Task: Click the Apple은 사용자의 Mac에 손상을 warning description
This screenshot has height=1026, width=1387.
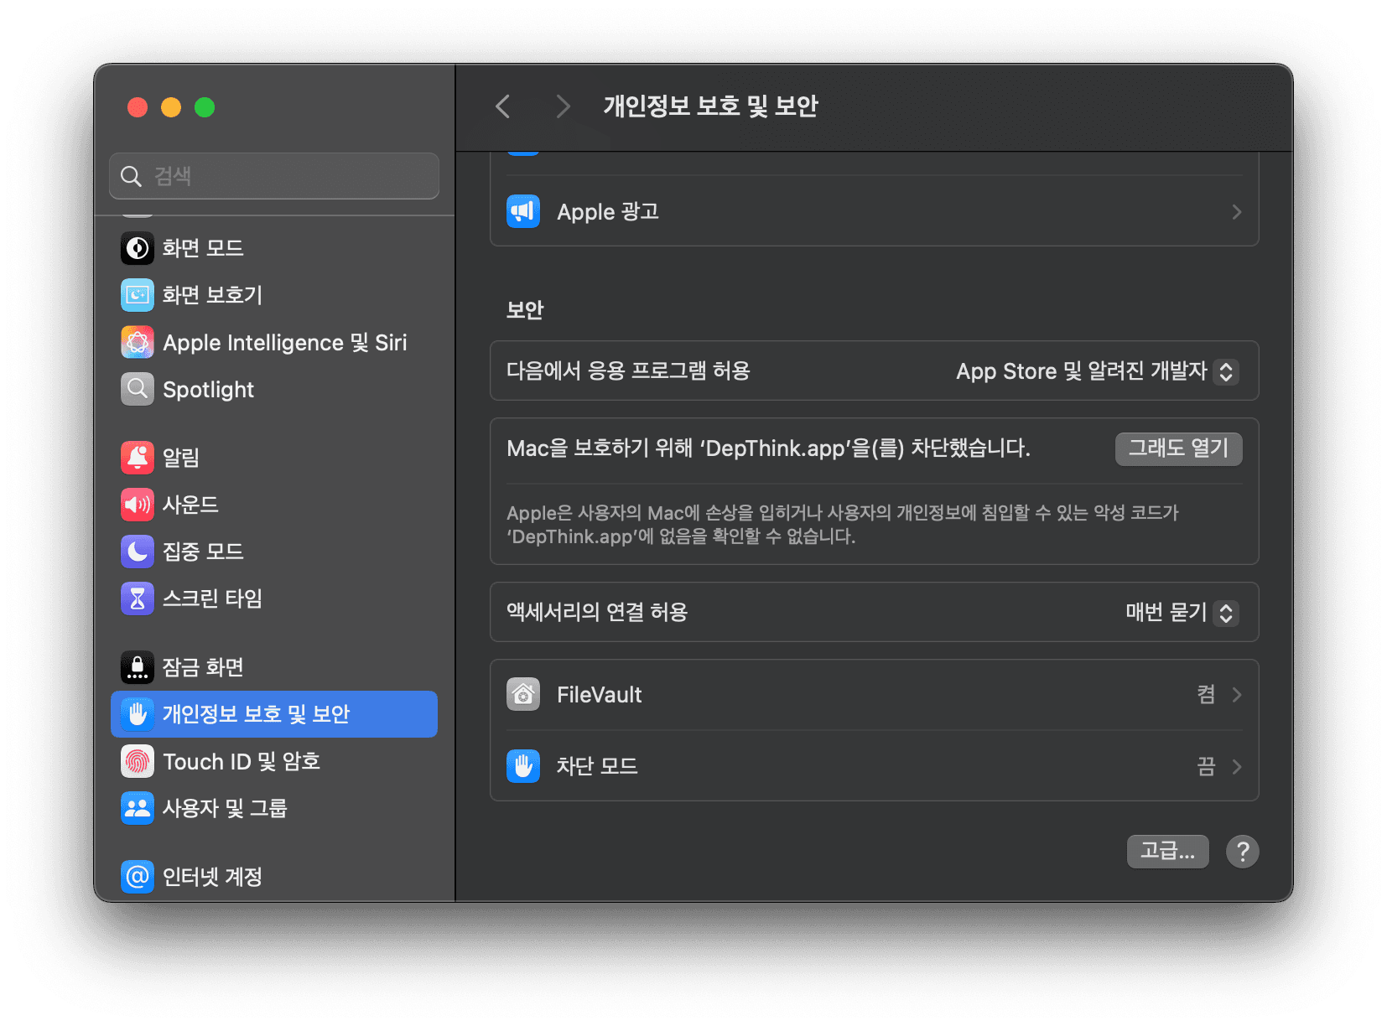Action: click(842, 524)
